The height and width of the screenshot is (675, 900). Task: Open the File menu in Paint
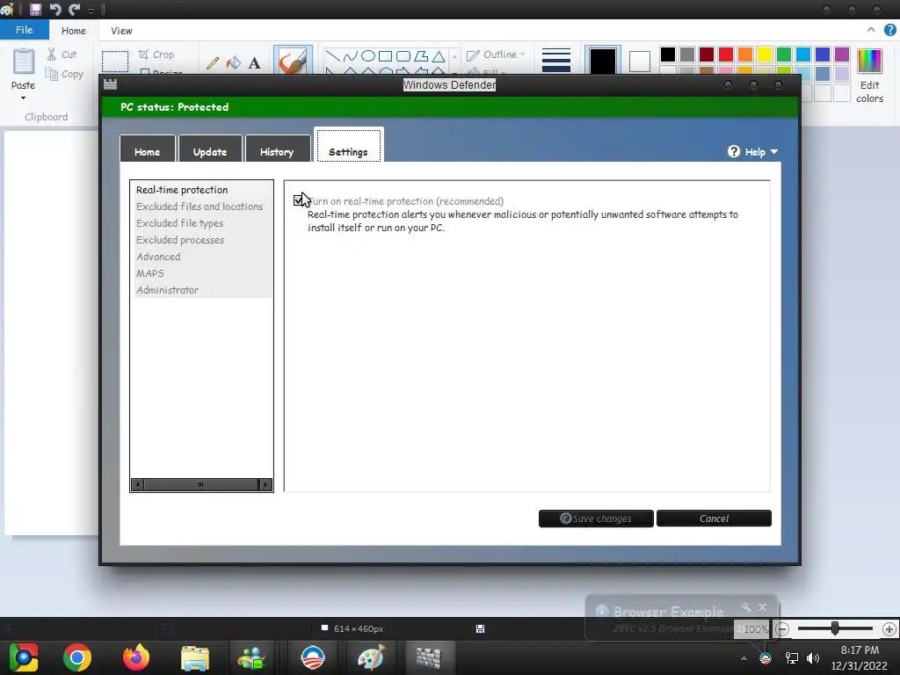coord(24,30)
